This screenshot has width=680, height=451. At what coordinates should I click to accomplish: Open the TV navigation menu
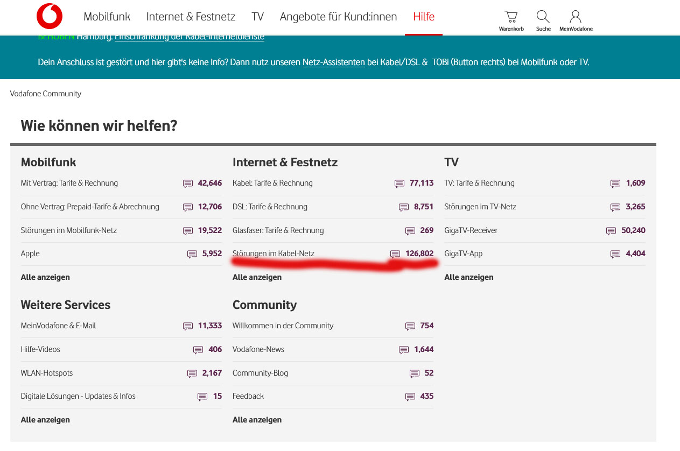coord(257,17)
